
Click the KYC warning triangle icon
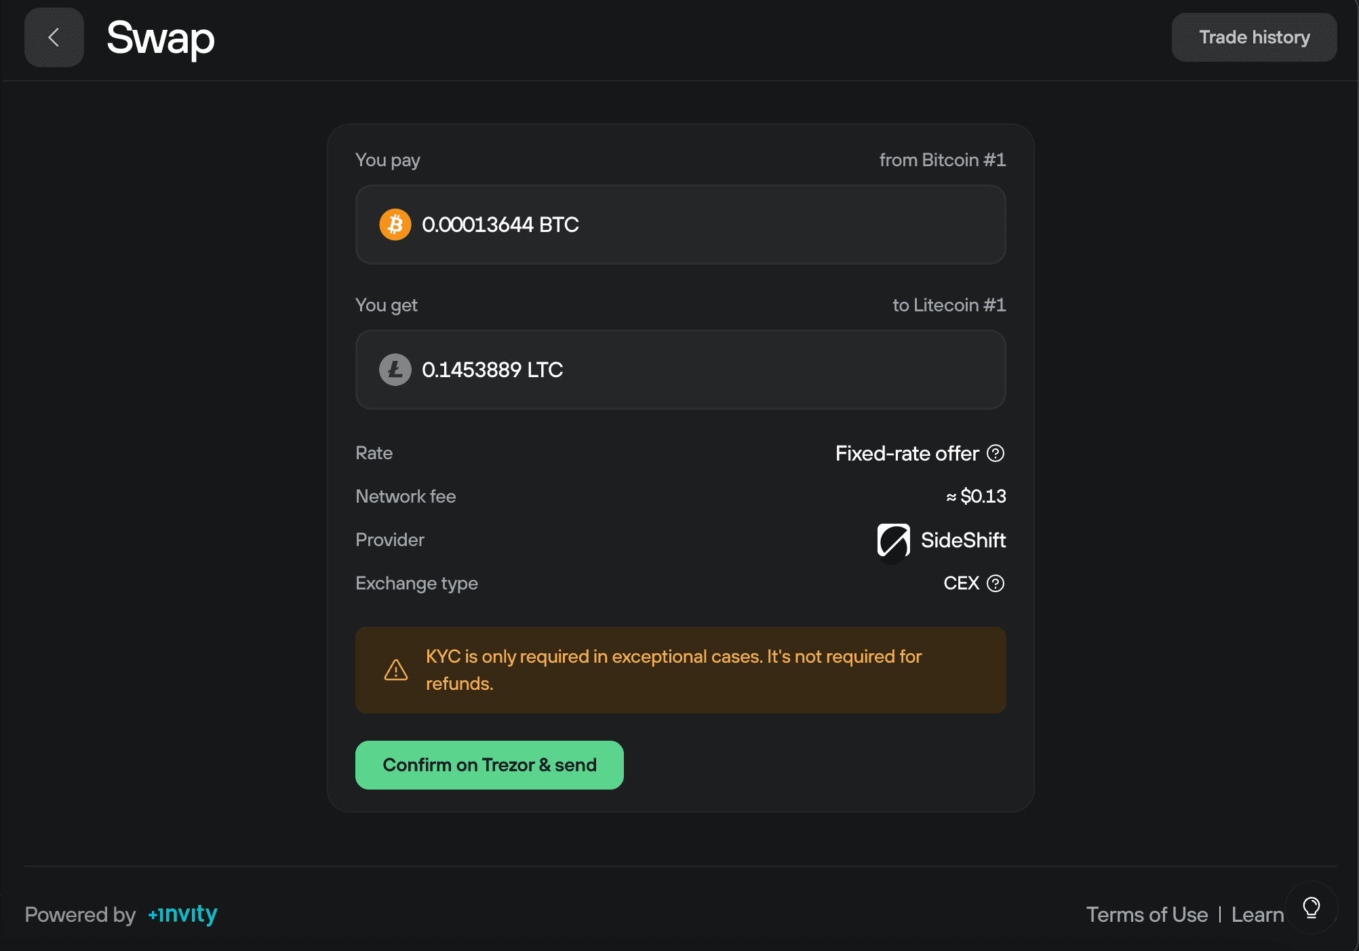(395, 670)
